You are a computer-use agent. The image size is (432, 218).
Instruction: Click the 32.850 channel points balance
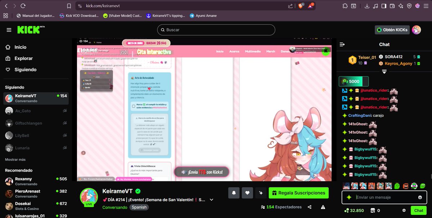coord(354,210)
